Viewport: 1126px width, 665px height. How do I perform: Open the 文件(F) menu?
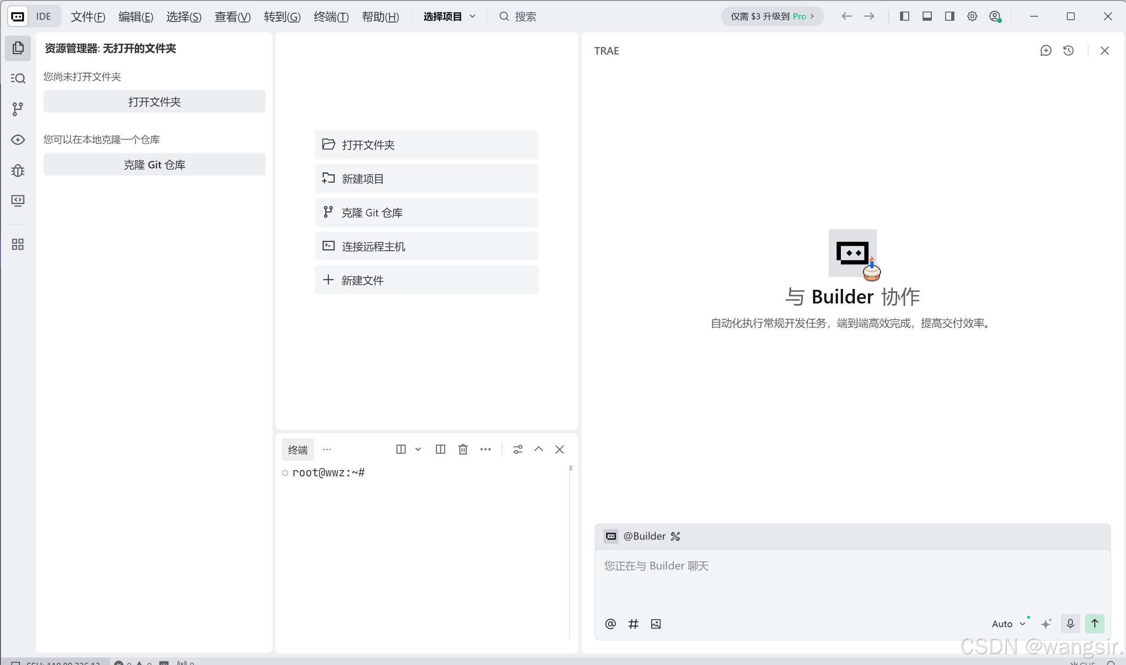[x=88, y=17]
